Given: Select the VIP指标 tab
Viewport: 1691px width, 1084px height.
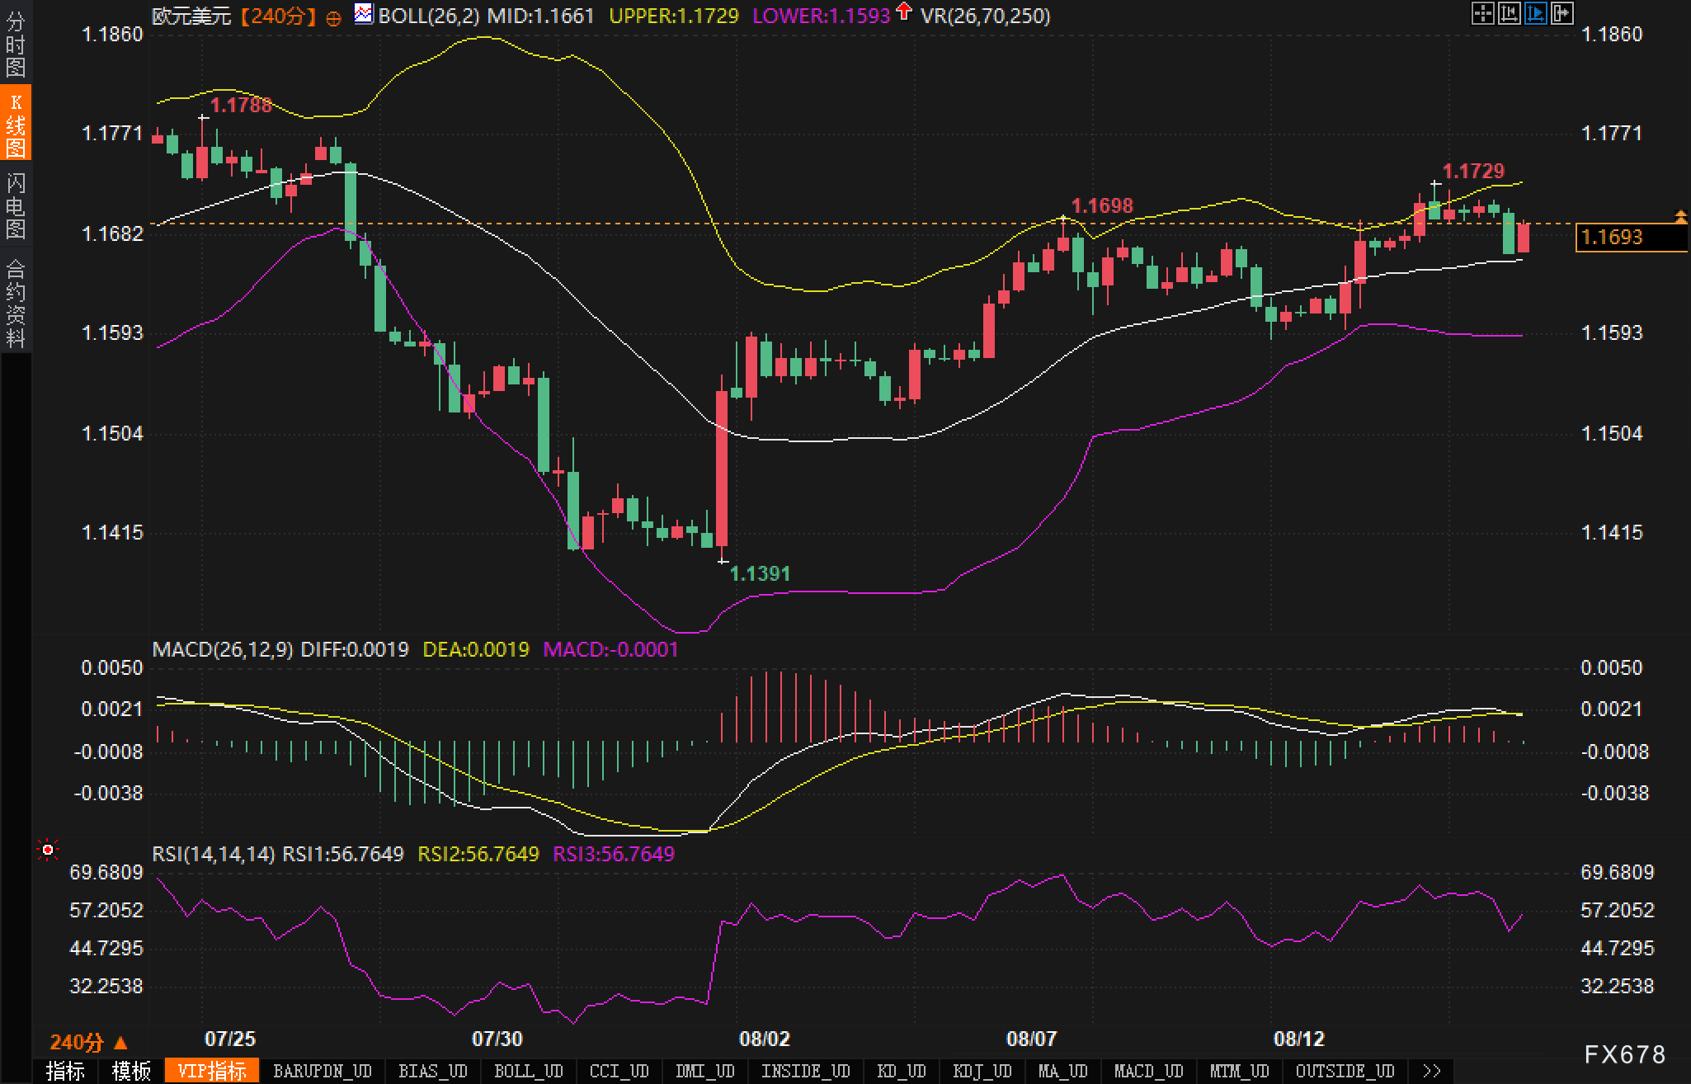Looking at the screenshot, I should (212, 1071).
